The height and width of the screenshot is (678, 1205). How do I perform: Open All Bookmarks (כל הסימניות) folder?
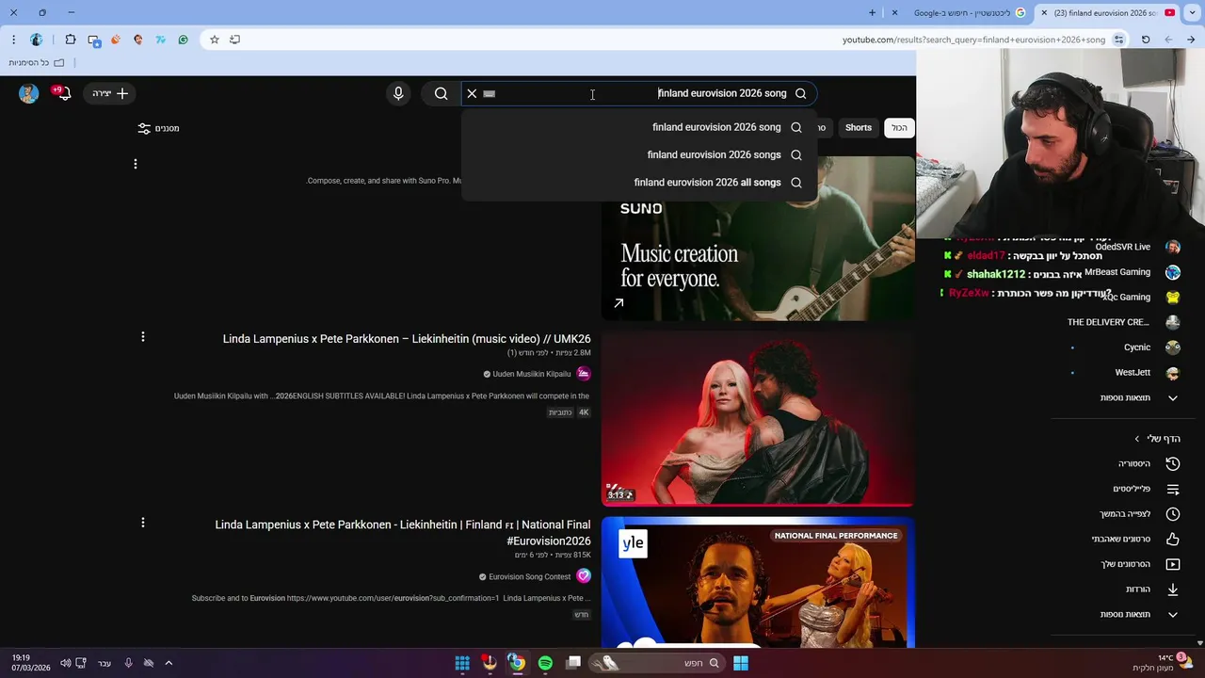pos(37,63)
